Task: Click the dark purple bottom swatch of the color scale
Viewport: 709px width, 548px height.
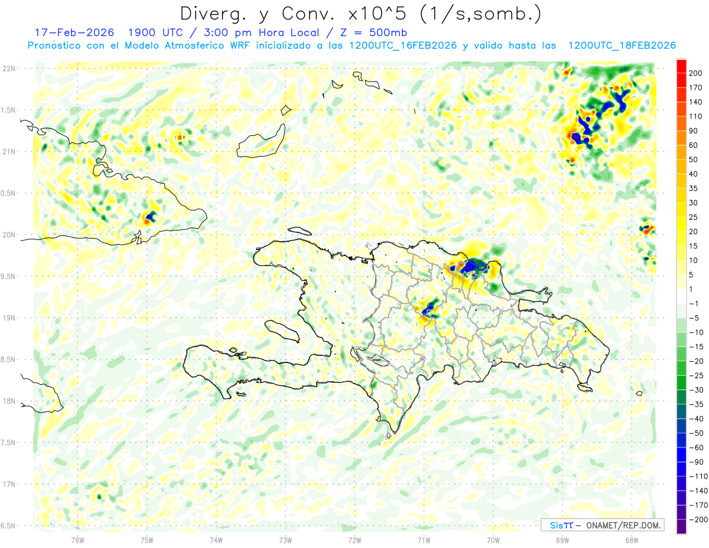Action: 681,527
